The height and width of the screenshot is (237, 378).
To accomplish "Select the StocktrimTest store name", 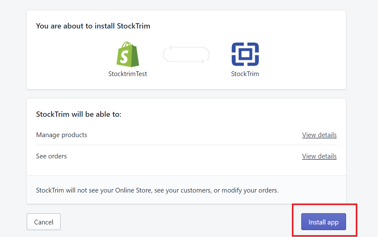I will [127, 74].
